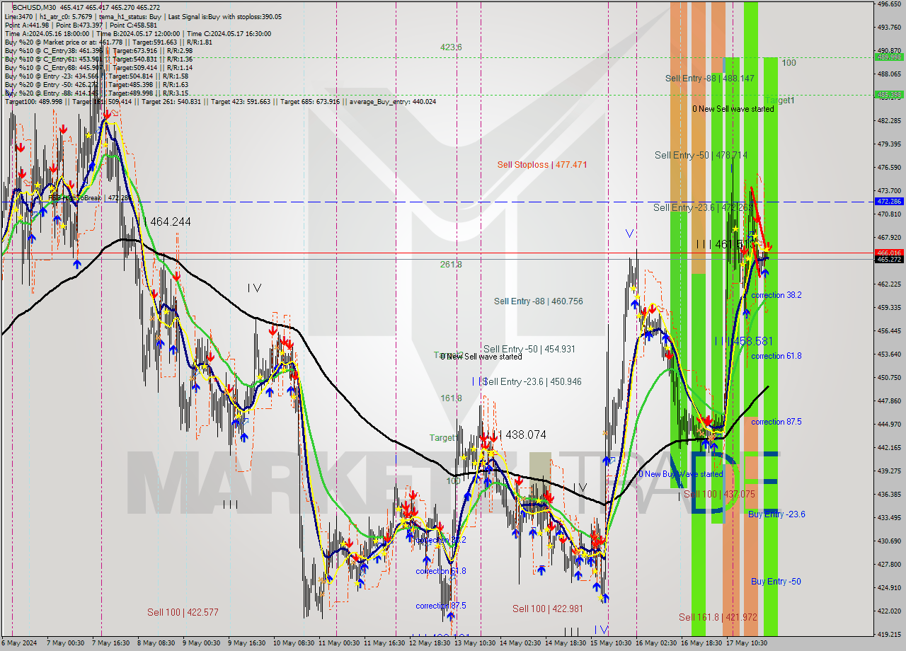Click the red 466.016 price marker
Image resolution: width=906 pixels, height=651 pixels.
(889, 253)
